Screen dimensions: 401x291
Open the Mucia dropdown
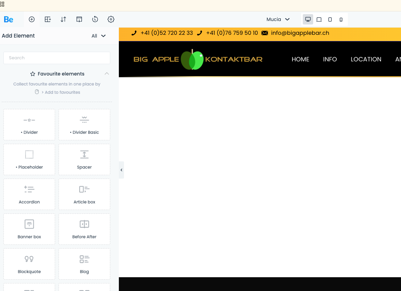[x=278, y=19]
